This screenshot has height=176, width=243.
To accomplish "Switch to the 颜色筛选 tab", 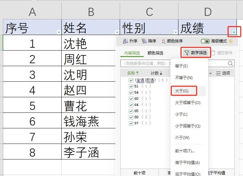I will 155,53.
